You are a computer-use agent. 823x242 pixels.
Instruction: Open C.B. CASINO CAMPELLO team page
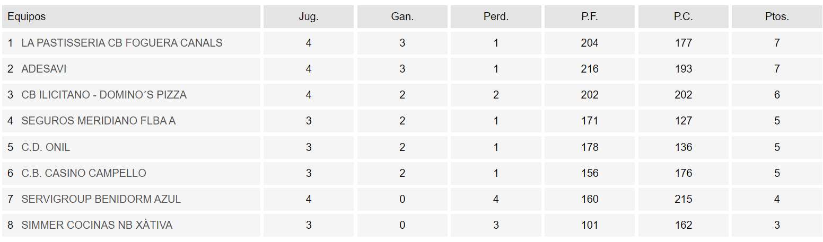pyautogui.click(x=84, y=173)
